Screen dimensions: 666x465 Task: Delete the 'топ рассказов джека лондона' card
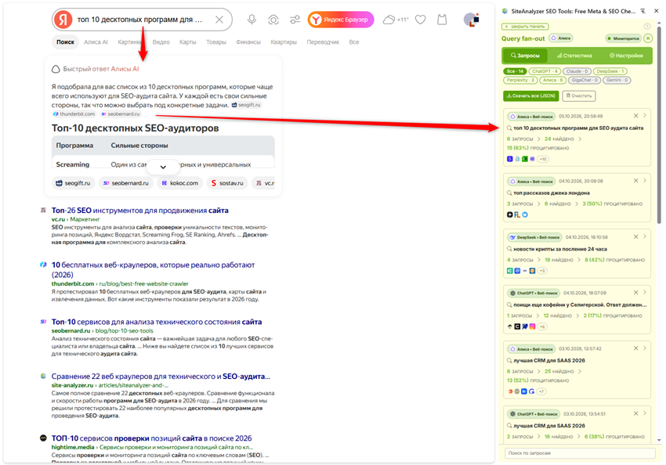click(636, 181)
